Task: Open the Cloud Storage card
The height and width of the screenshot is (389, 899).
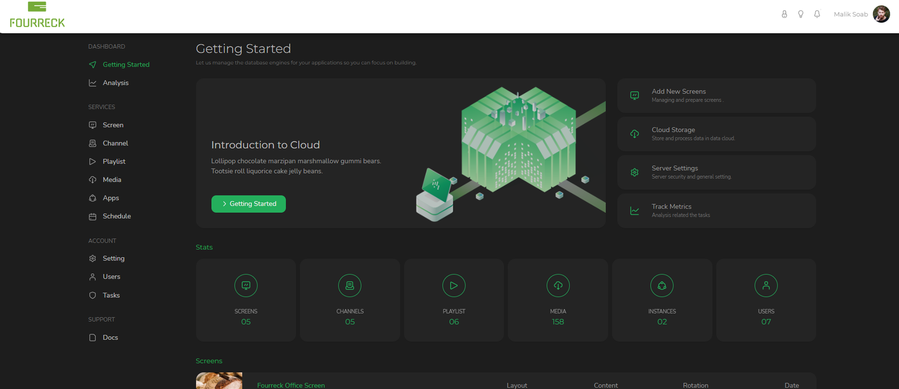Action: [x=716, y=134]
